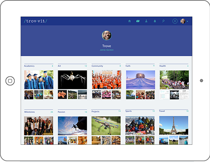The width and height of the screenshot is (210, 162).
Task: Open the Community category heading
Action: coord(97,66)
